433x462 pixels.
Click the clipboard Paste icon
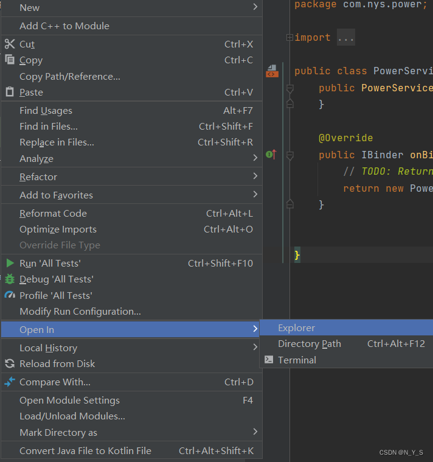(9, 92)
